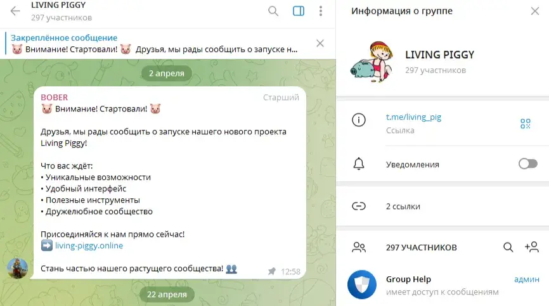The image size is (549, 306).
Task: Open the three-dot more options menu
Action: pos(320,11)
